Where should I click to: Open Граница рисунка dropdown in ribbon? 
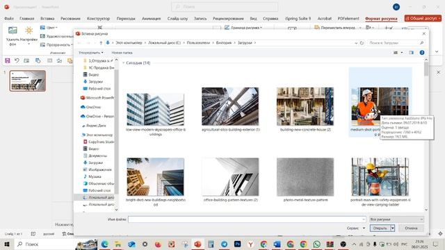pos(243,28)
